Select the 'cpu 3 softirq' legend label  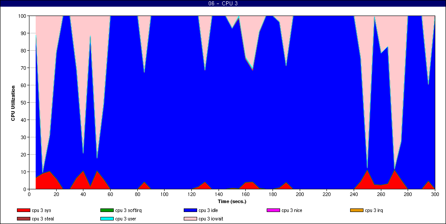coord(128,210)
